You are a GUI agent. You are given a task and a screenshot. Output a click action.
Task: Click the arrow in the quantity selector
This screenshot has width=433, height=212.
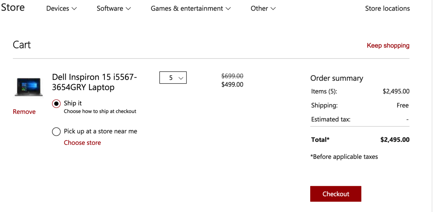181,78
